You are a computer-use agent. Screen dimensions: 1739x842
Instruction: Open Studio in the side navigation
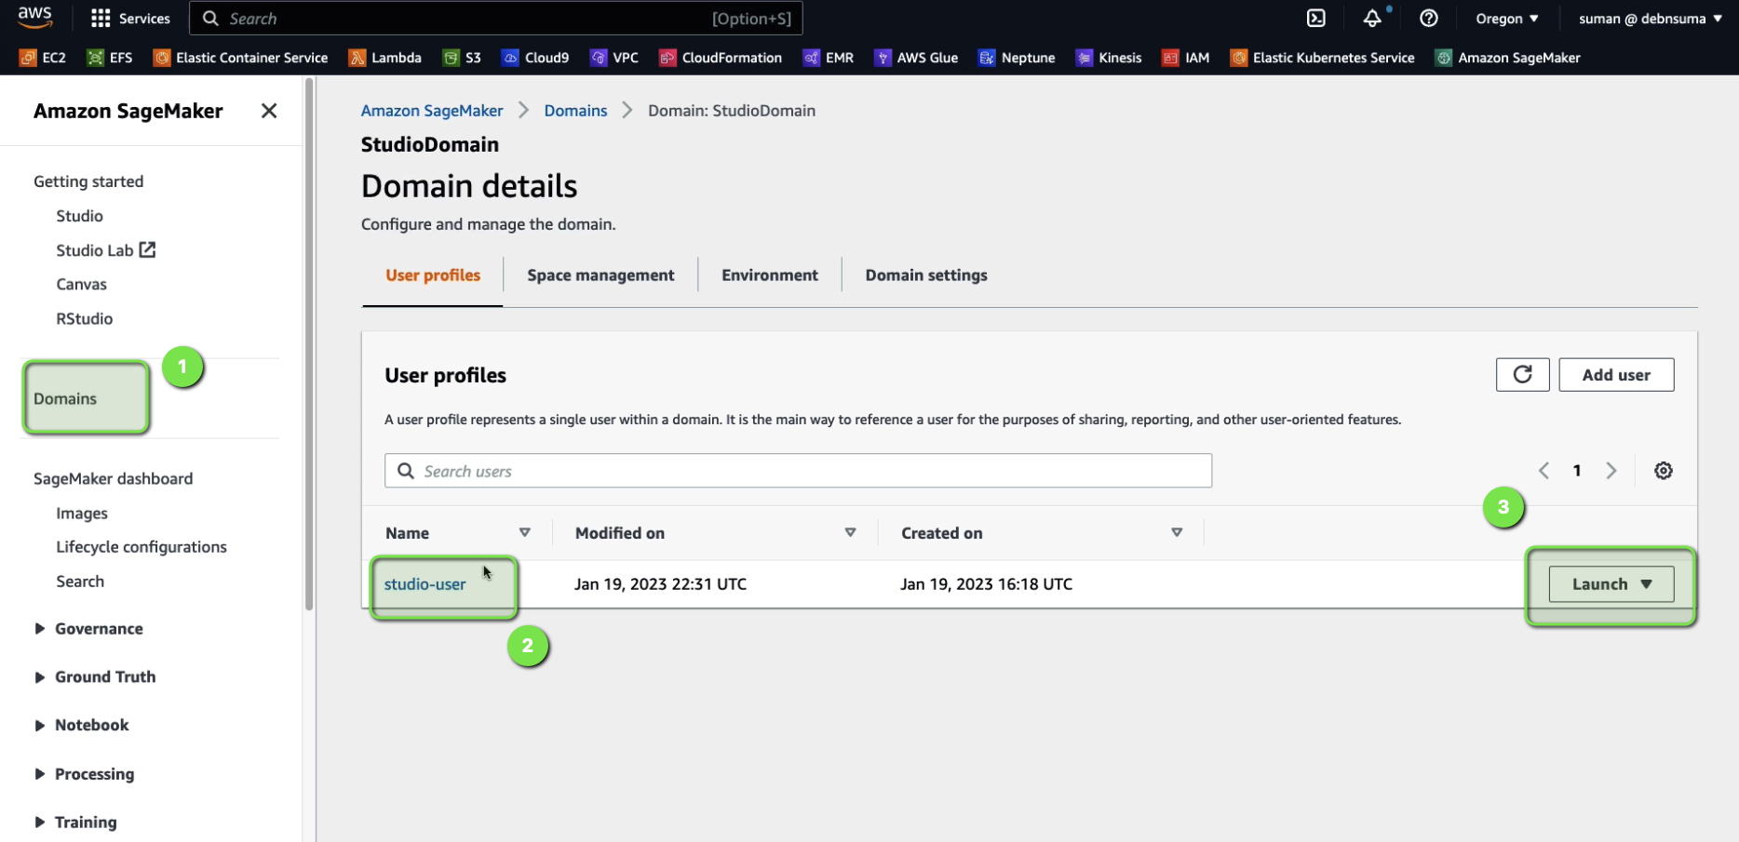pyautogui.click(x=79, y=216)
